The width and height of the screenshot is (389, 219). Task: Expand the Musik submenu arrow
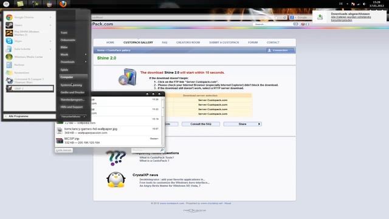[x=86, y=54]
